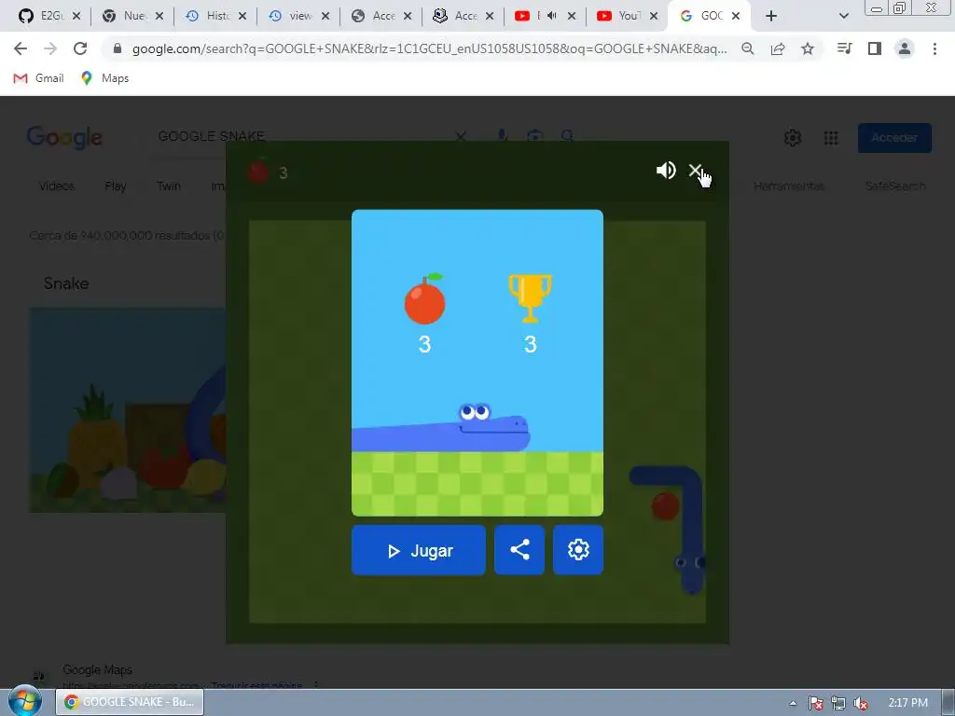
Task: Open the Maps bookmark
Action: (104, 78)
